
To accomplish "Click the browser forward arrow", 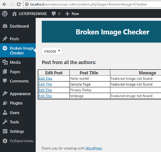I will pyautogui.click(x=11, y=4).
